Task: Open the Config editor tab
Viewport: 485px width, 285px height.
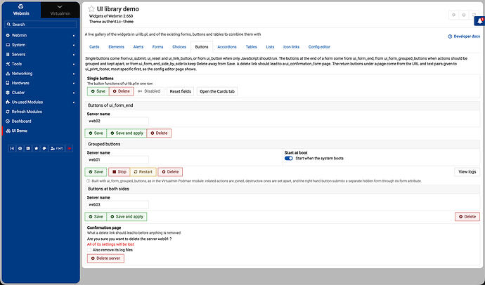Action: 319,47
